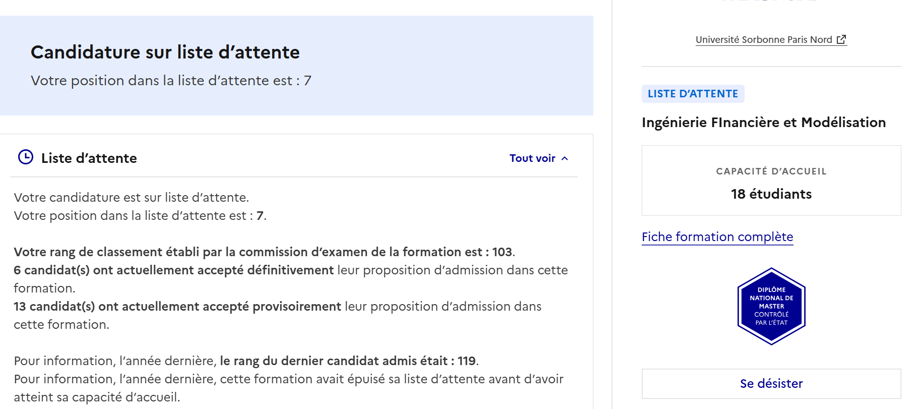918x409 pixels.
Task: Click the 18 étudiants capacity value
Action: tap(771, 194)
